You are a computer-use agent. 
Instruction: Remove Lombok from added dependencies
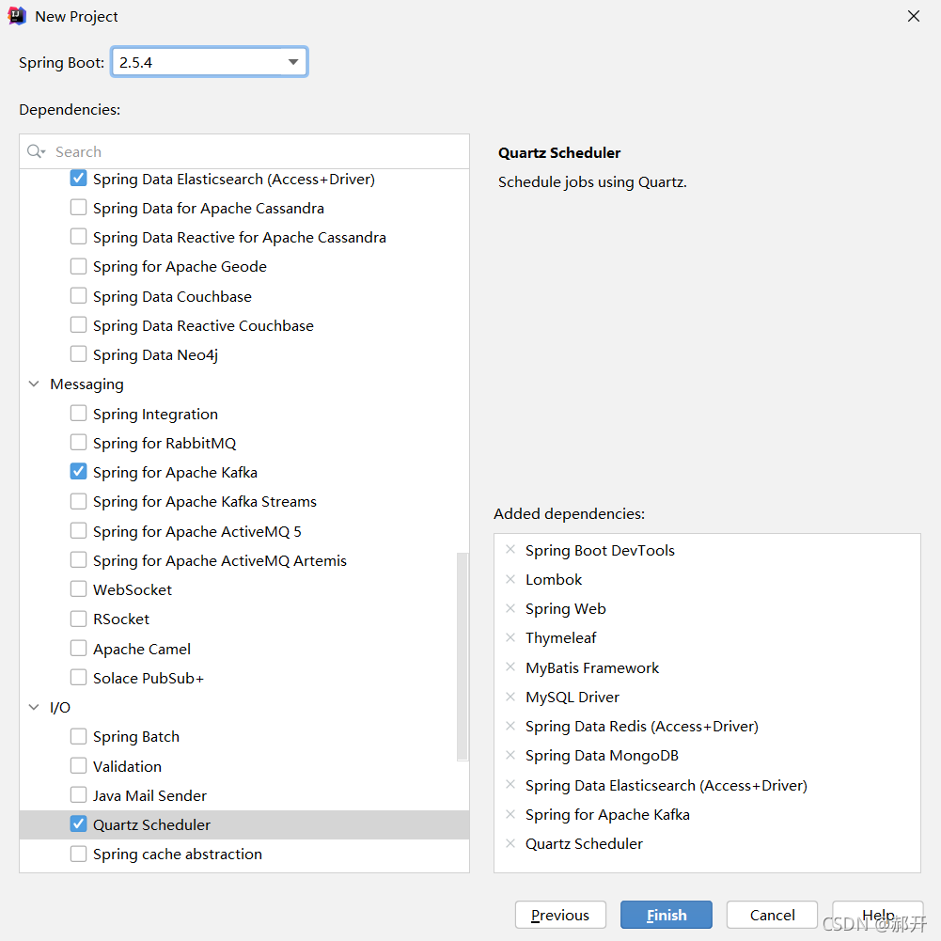point(510,578)
